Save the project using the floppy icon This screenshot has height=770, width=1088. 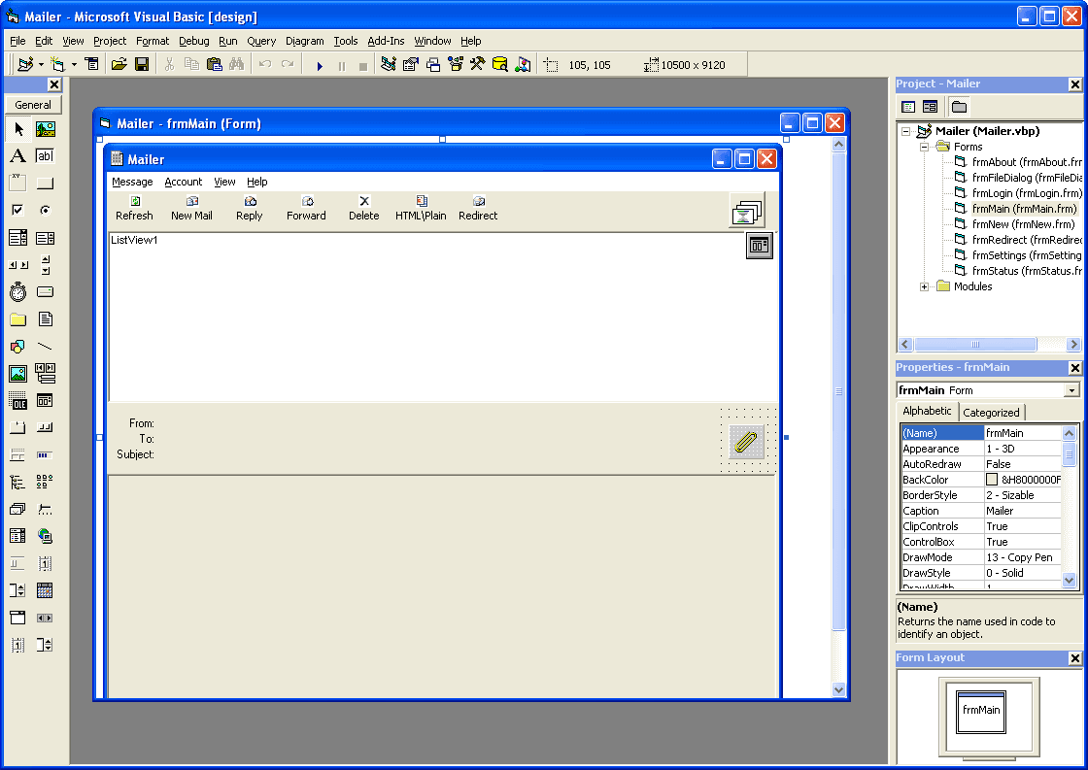click(142, 64)
